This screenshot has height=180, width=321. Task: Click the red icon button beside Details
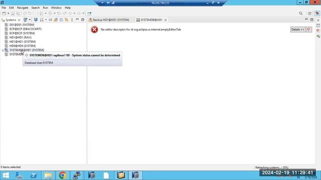[x=309, y=29]
